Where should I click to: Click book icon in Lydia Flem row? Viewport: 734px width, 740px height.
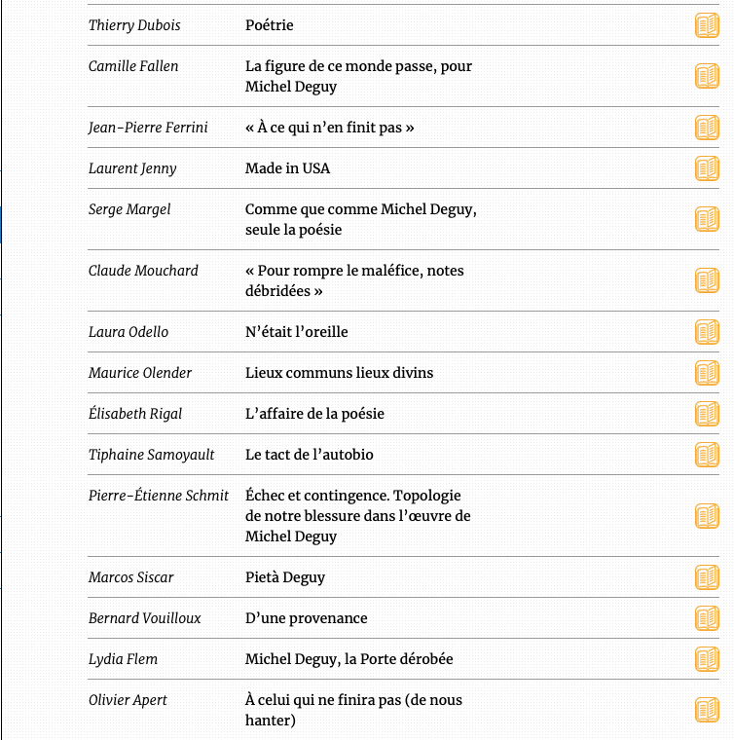707,659
